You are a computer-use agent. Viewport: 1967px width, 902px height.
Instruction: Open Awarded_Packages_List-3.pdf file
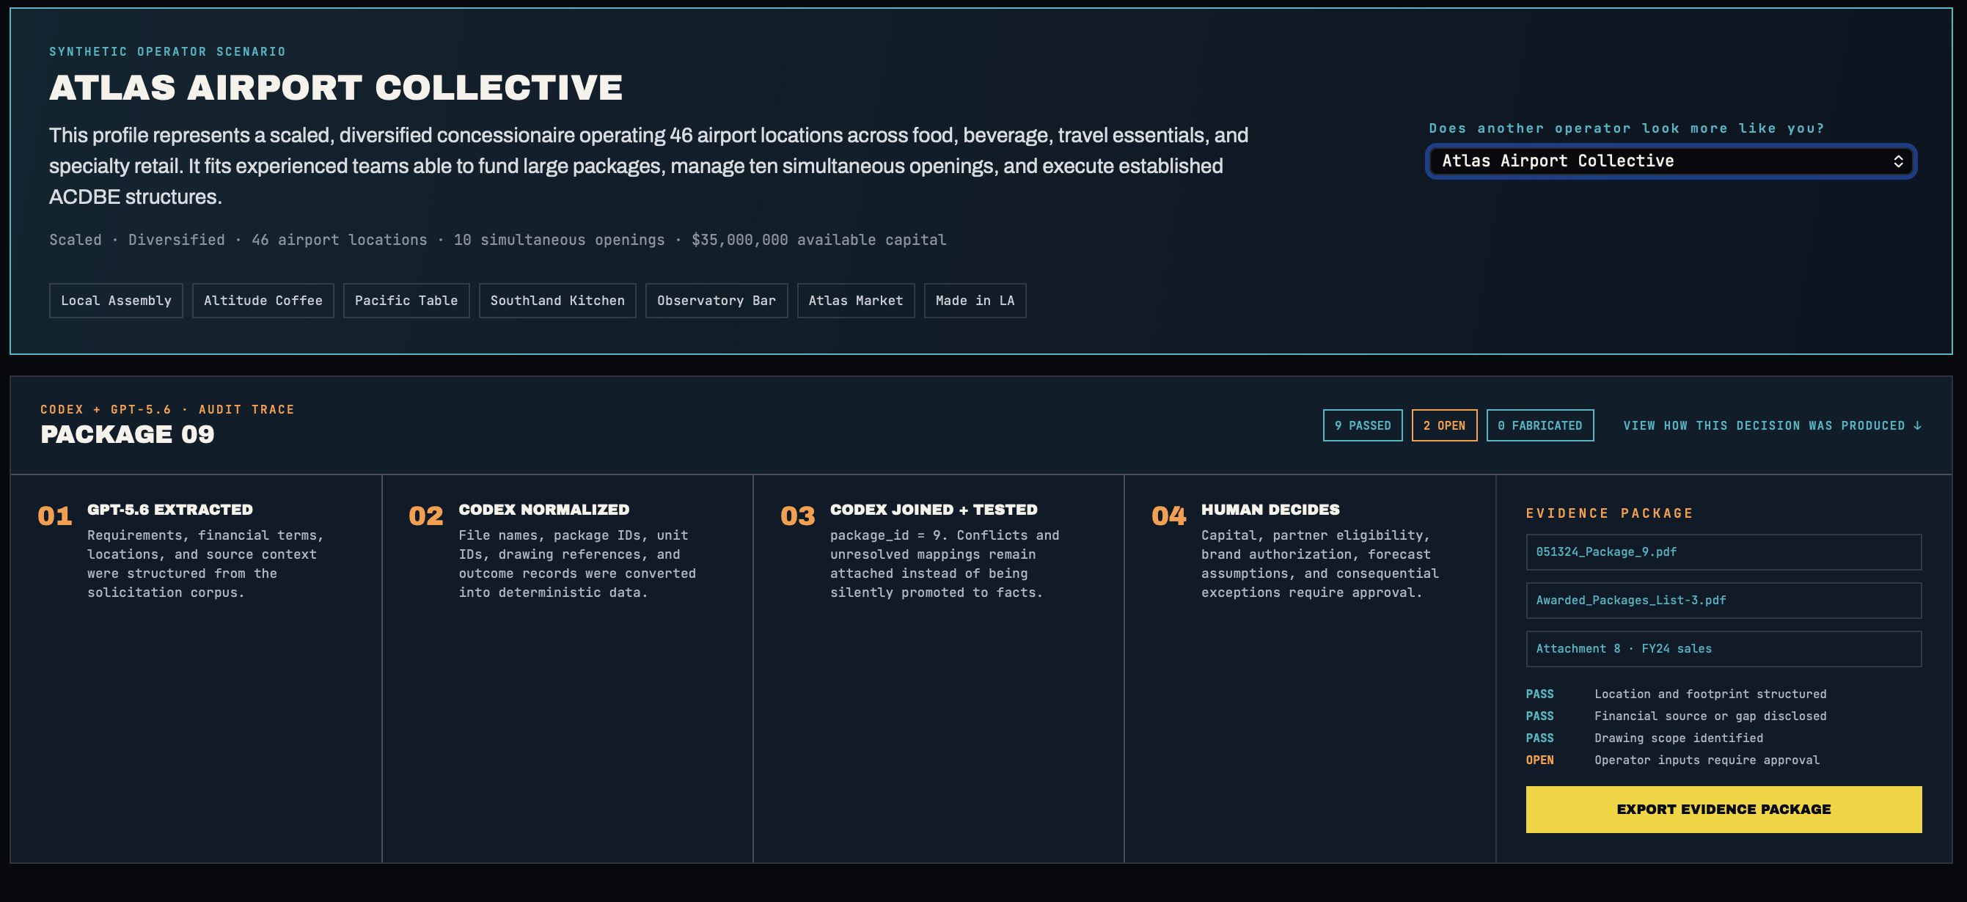[x=1724, y=601]
